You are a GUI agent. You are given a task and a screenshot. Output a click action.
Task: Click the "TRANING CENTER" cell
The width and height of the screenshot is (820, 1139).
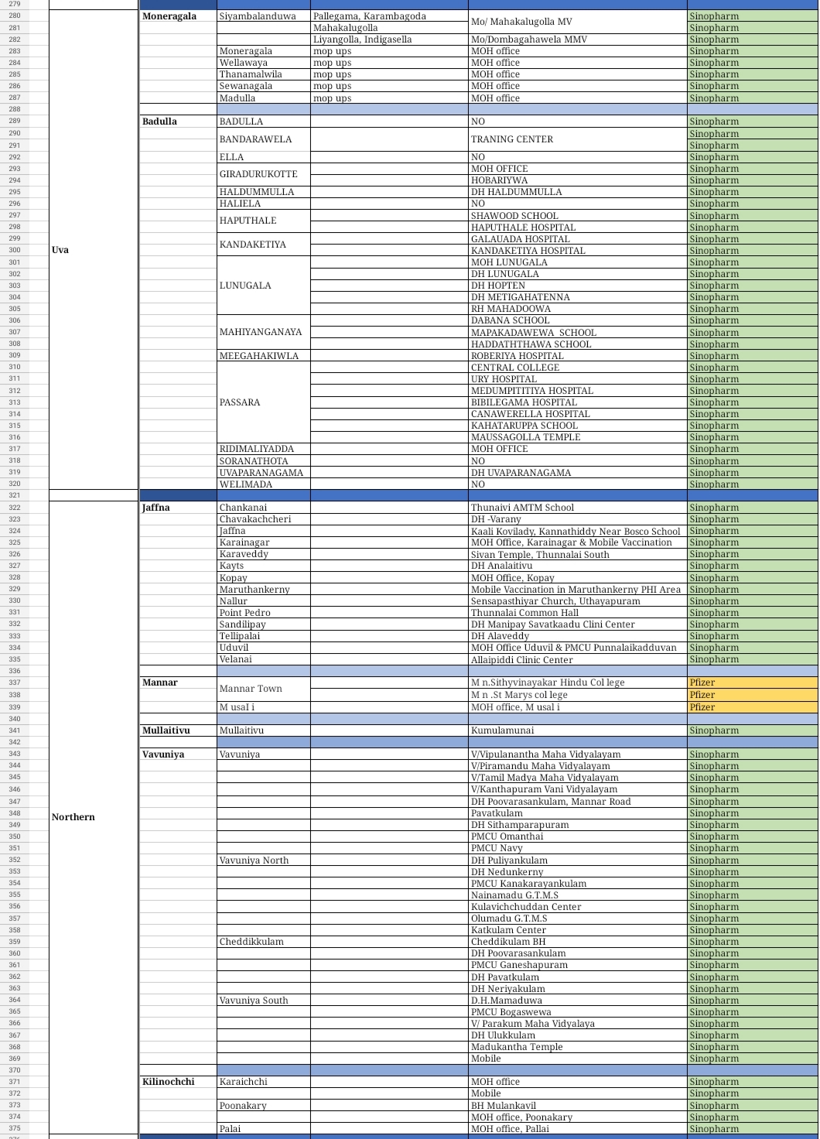[578, 139]
